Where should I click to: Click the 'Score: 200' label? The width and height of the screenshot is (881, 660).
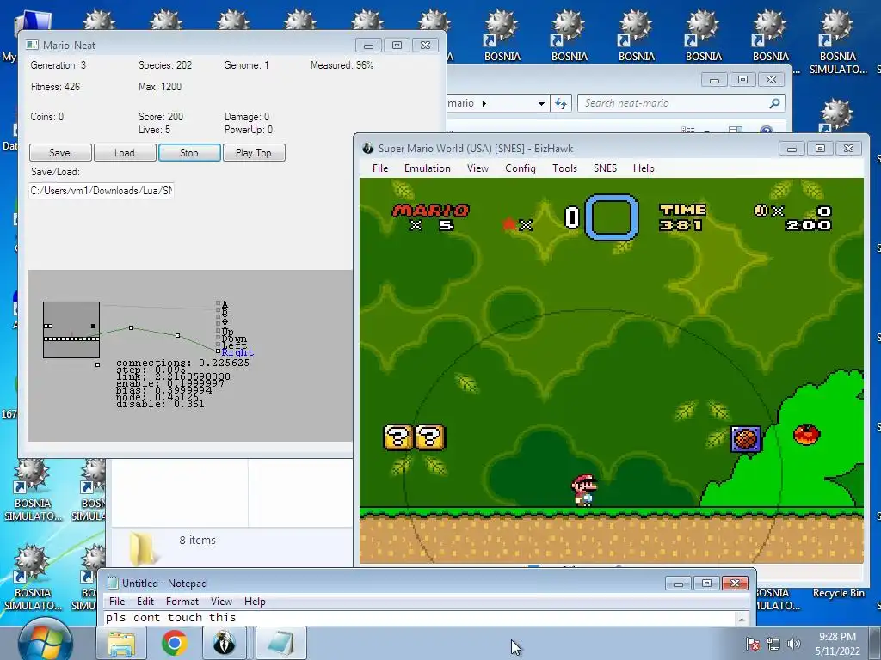(161, 117)
